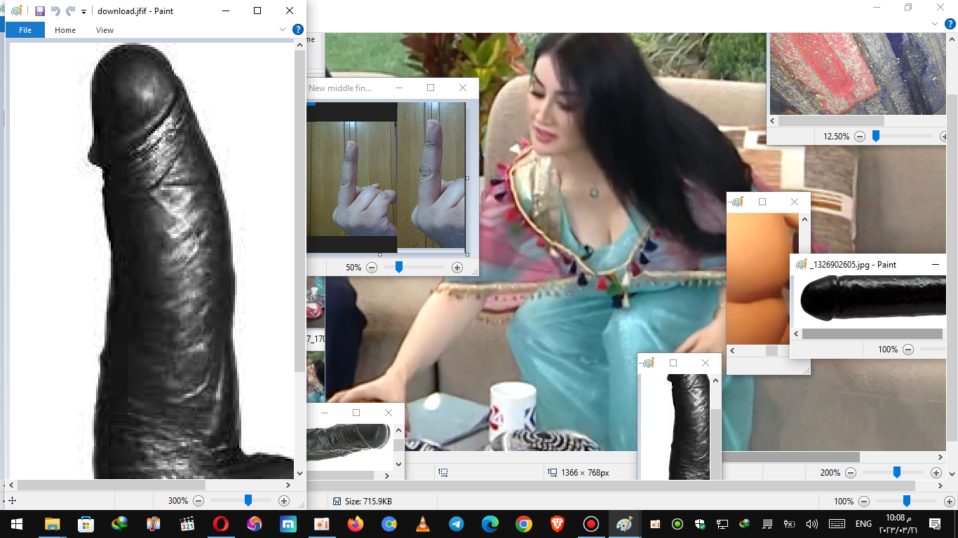Click zoom in plus button beside 300%
Viewport: 958px width, 538px height.
[x=284, y=501]
